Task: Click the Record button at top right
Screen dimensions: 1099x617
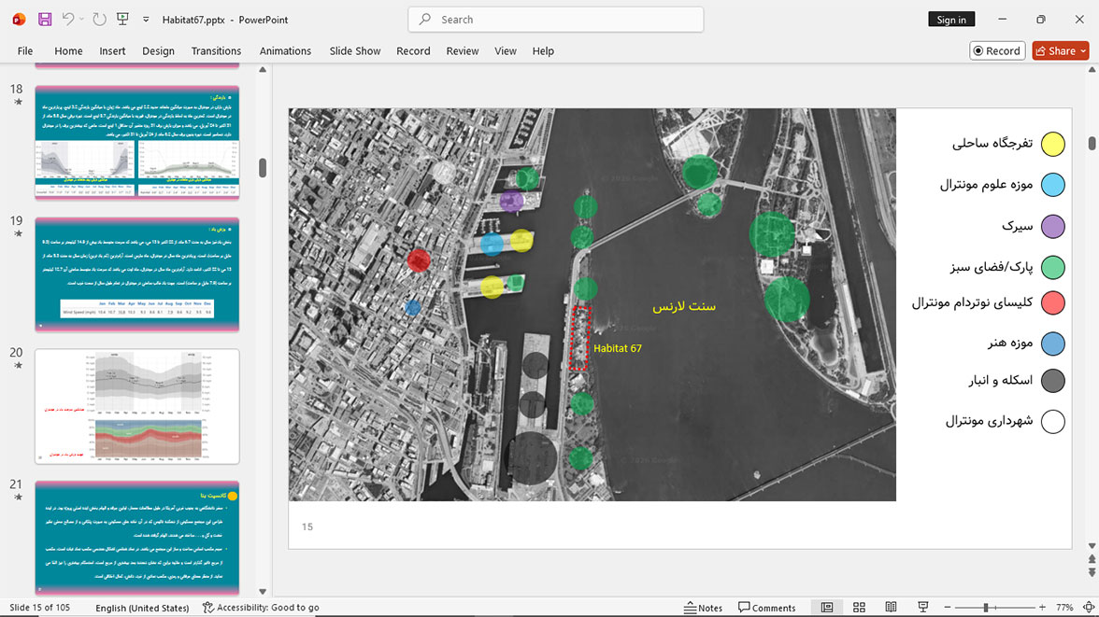Action: point(997,51)
